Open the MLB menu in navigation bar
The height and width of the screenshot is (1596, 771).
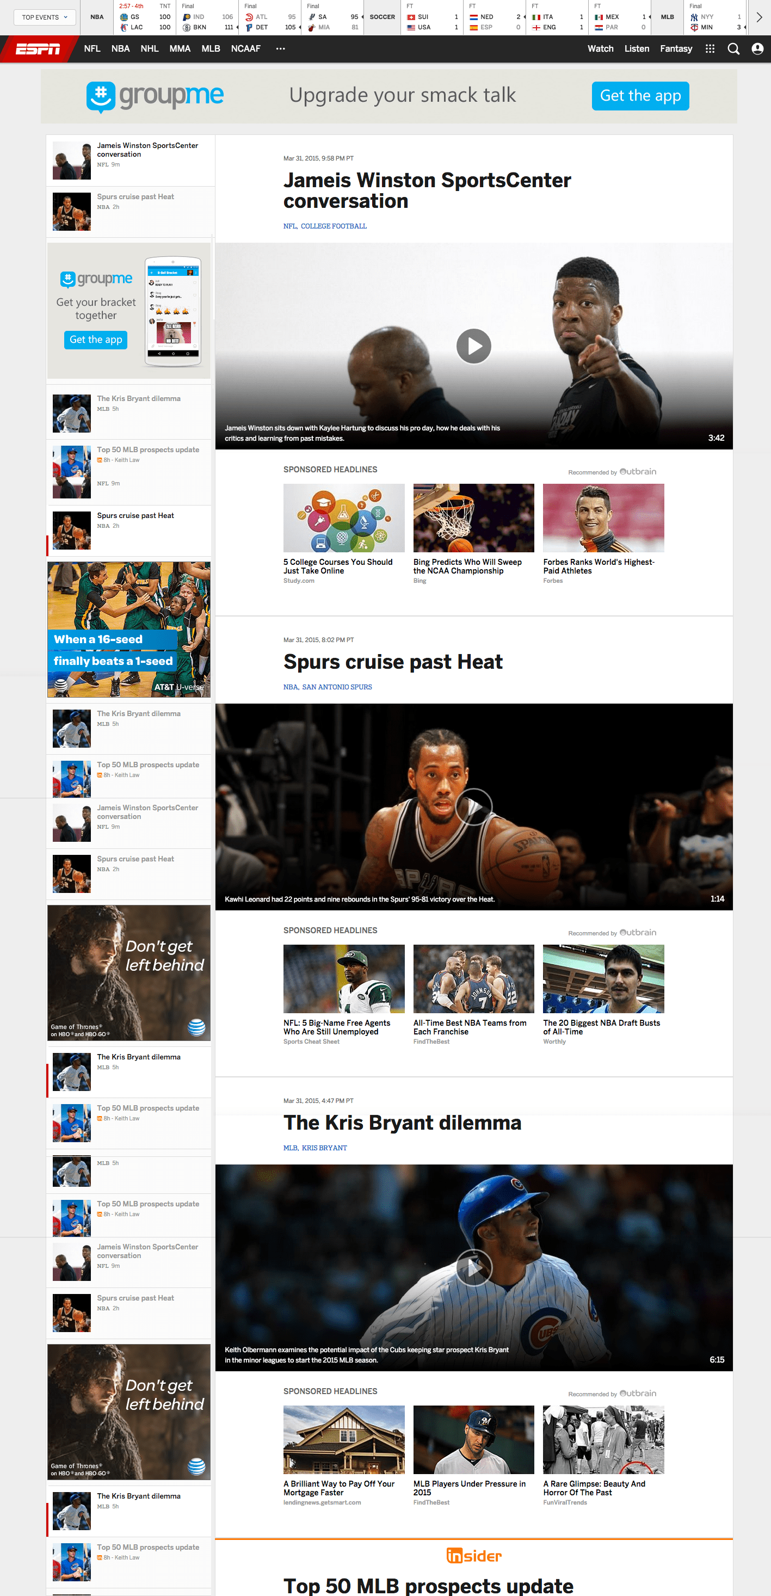click(x=211, y=49)
